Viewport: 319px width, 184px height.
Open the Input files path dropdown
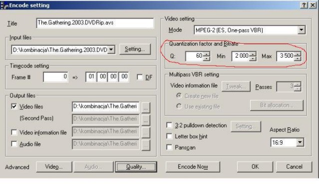[x=111, y=50]
